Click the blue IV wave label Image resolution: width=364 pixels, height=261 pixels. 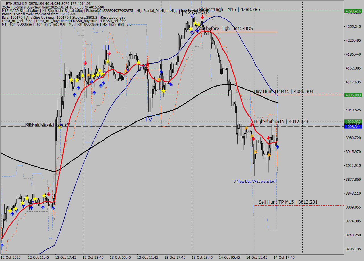148,119
